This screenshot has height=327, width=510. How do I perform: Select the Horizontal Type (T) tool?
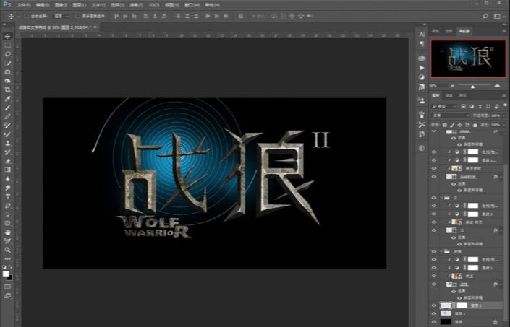(7, 196)
